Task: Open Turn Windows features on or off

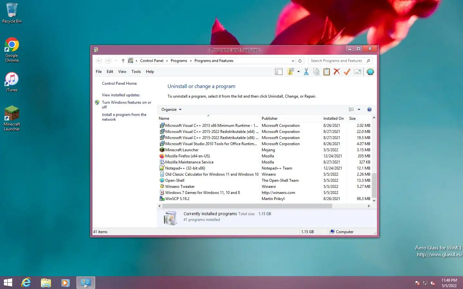Action: [x=126, y=105]
